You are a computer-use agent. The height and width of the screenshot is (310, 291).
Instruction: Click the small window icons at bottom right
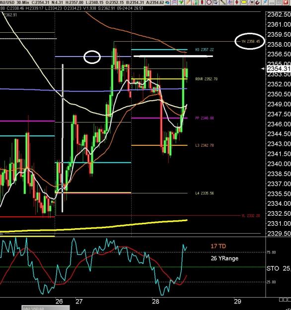tap(285, 300)
